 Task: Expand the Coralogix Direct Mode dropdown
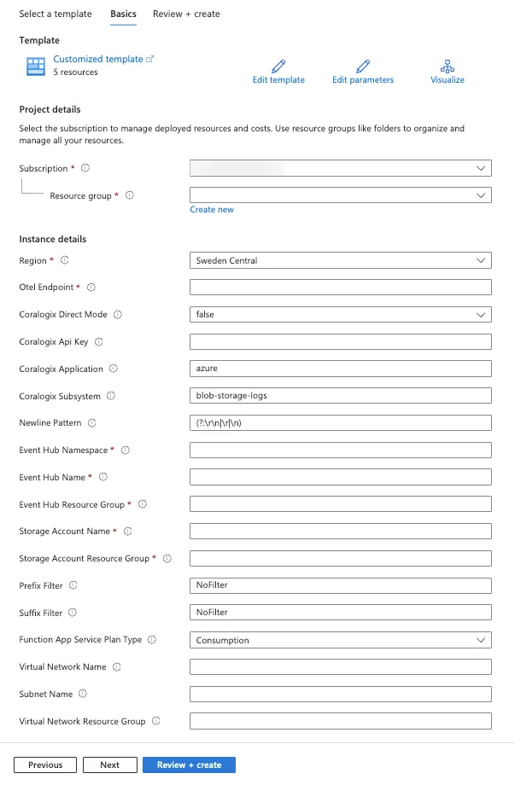click(x=341, y=314)
